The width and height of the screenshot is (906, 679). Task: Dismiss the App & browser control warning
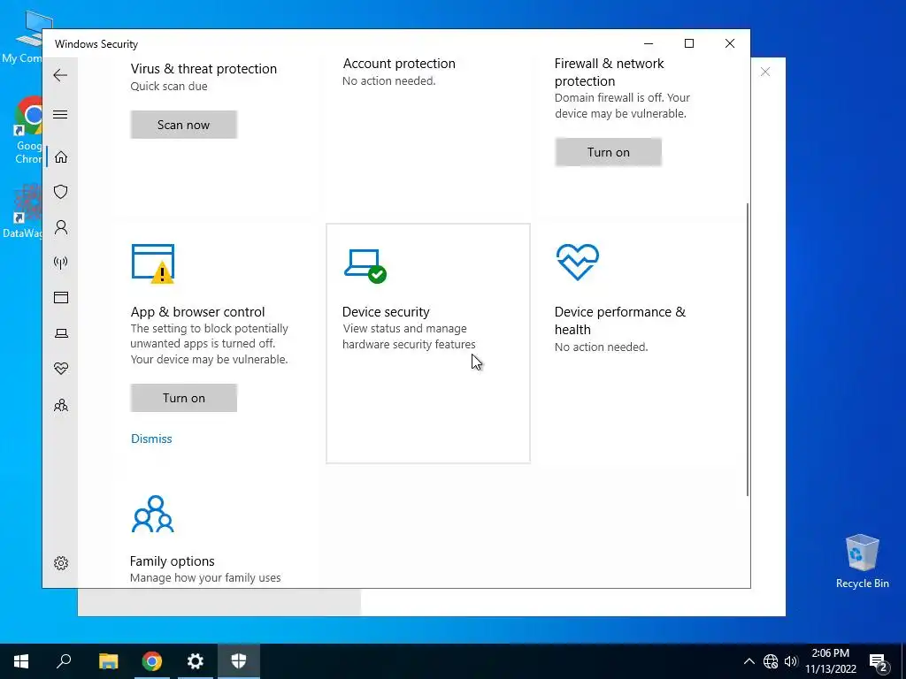[151, 439]
